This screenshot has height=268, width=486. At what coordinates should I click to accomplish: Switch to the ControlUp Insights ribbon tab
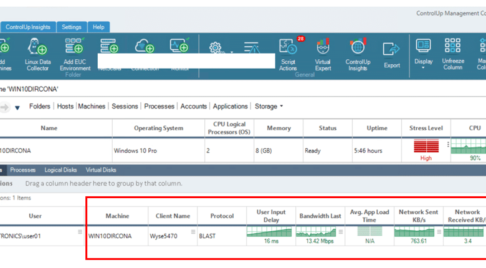pyautogui.click(x=28, y=27)
